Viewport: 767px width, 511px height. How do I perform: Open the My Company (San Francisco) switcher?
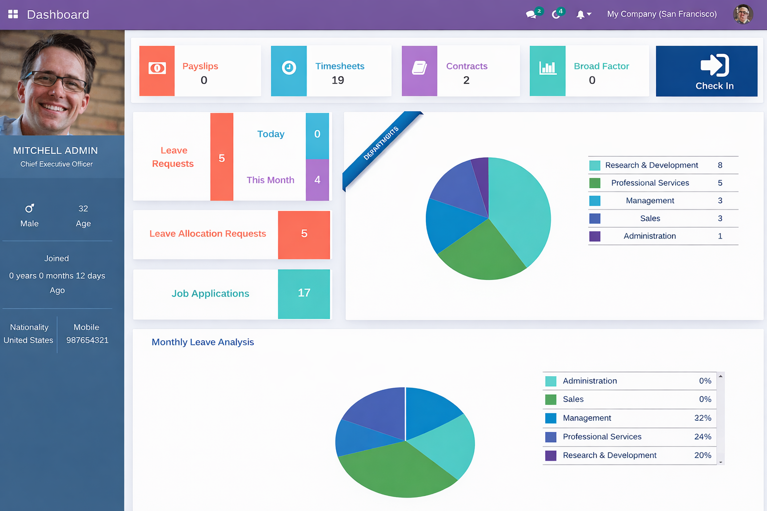click(662, 14)
